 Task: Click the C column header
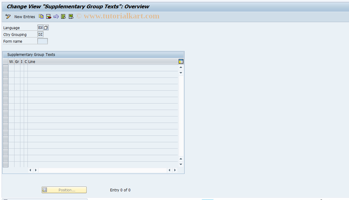(26, 61)
